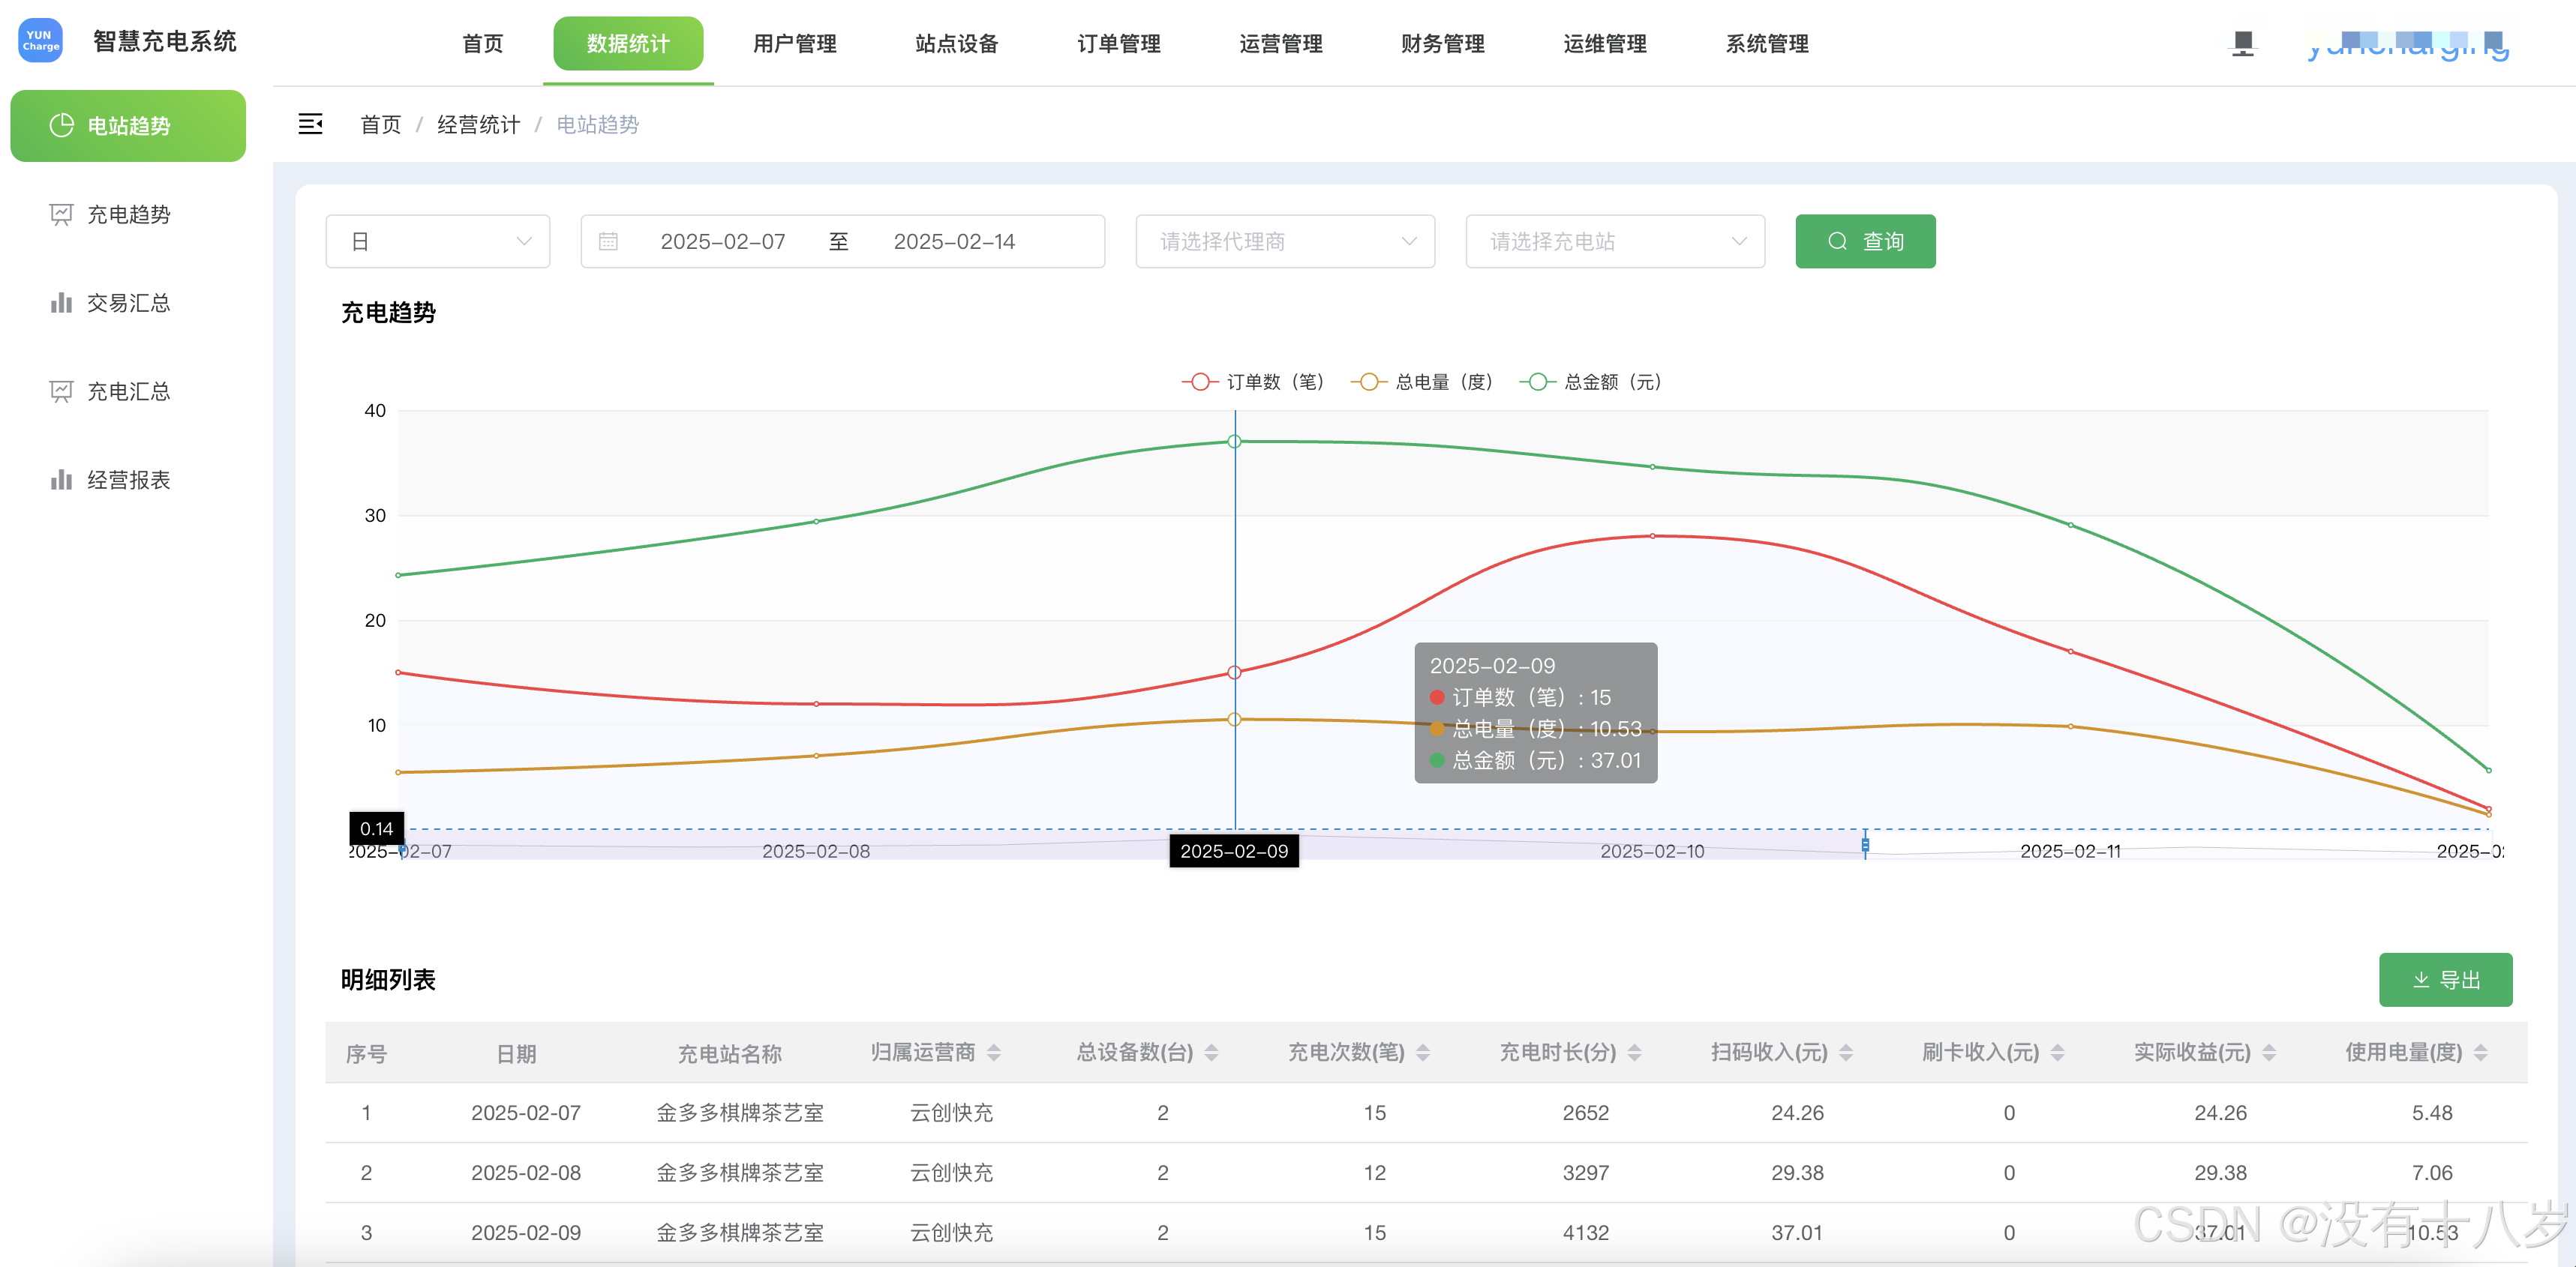Collapse the sidebar with hamburger icon
This screenshot has width=2576, height=1267.
tap(310, 124)
